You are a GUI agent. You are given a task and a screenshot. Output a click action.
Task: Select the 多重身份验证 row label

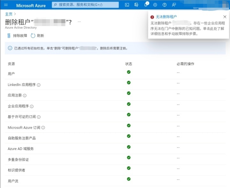point(18,159)
